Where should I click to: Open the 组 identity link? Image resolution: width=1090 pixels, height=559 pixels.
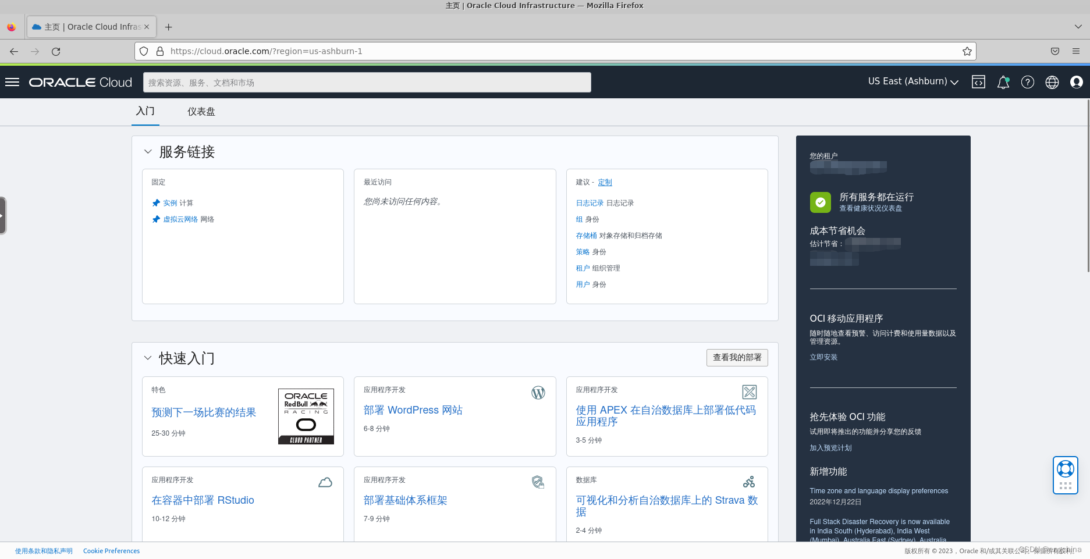tap(579, 219)
